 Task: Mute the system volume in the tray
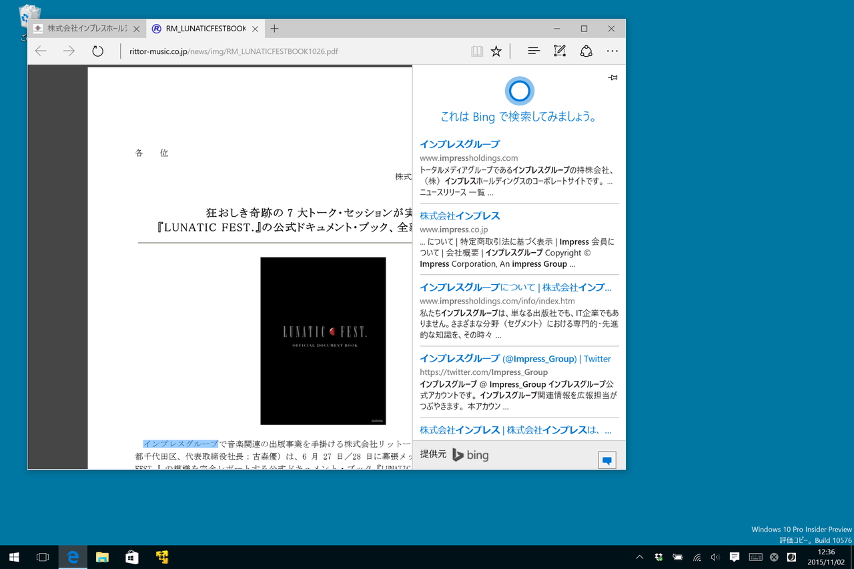[715, 557]
